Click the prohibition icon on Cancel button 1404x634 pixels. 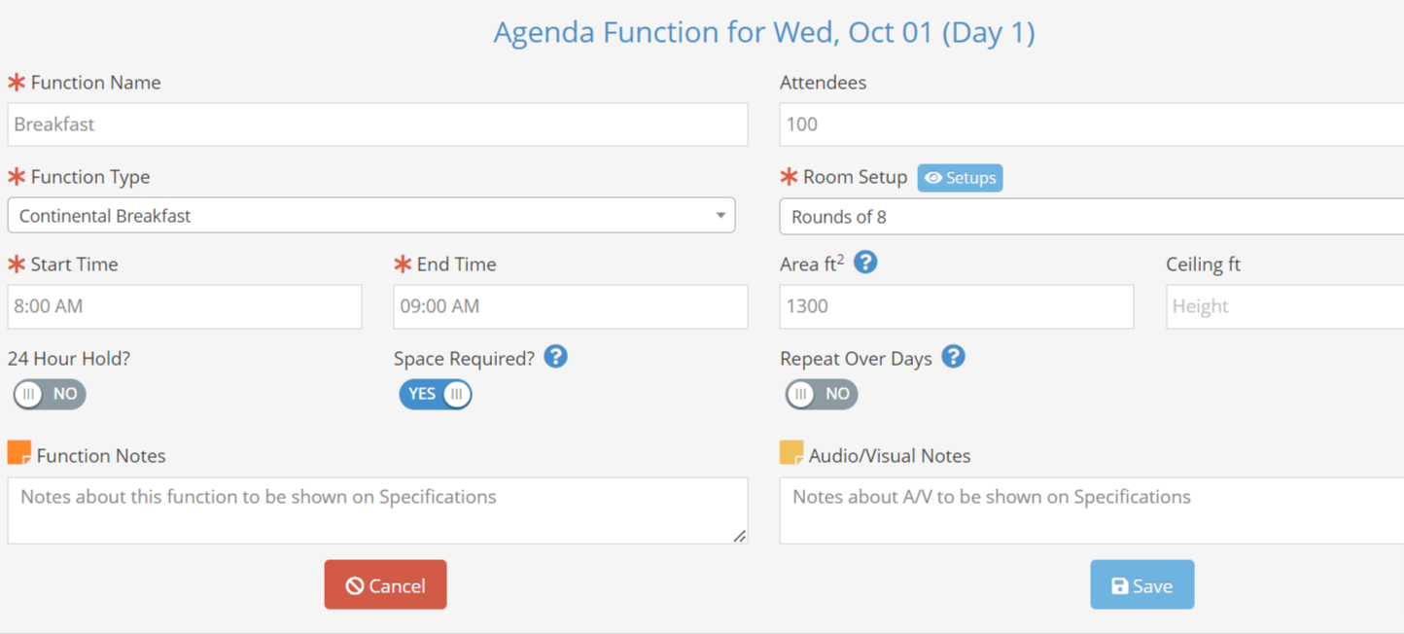355,585
